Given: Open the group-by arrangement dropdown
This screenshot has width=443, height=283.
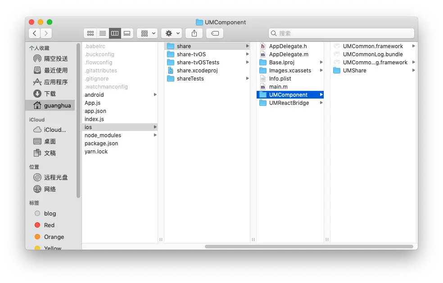Looking at the screenshot, I should pyautogui.click(x=147, y=33).
